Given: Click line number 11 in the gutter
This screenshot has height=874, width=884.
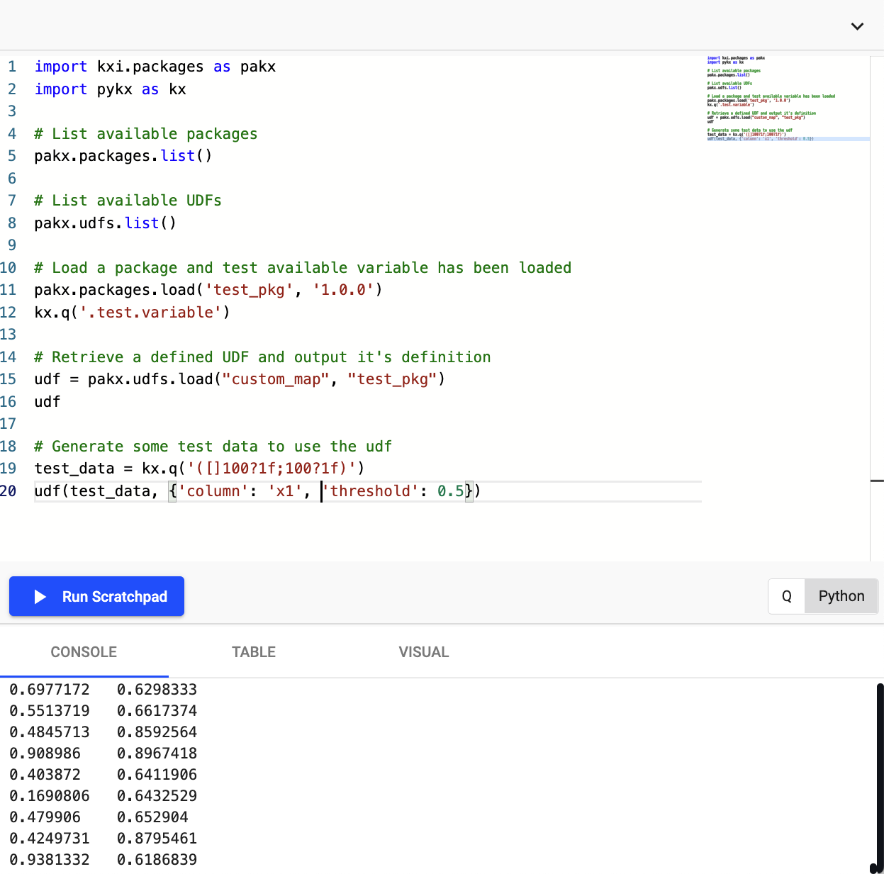Looking at the screenshot, I should click(x=9, y=290).
